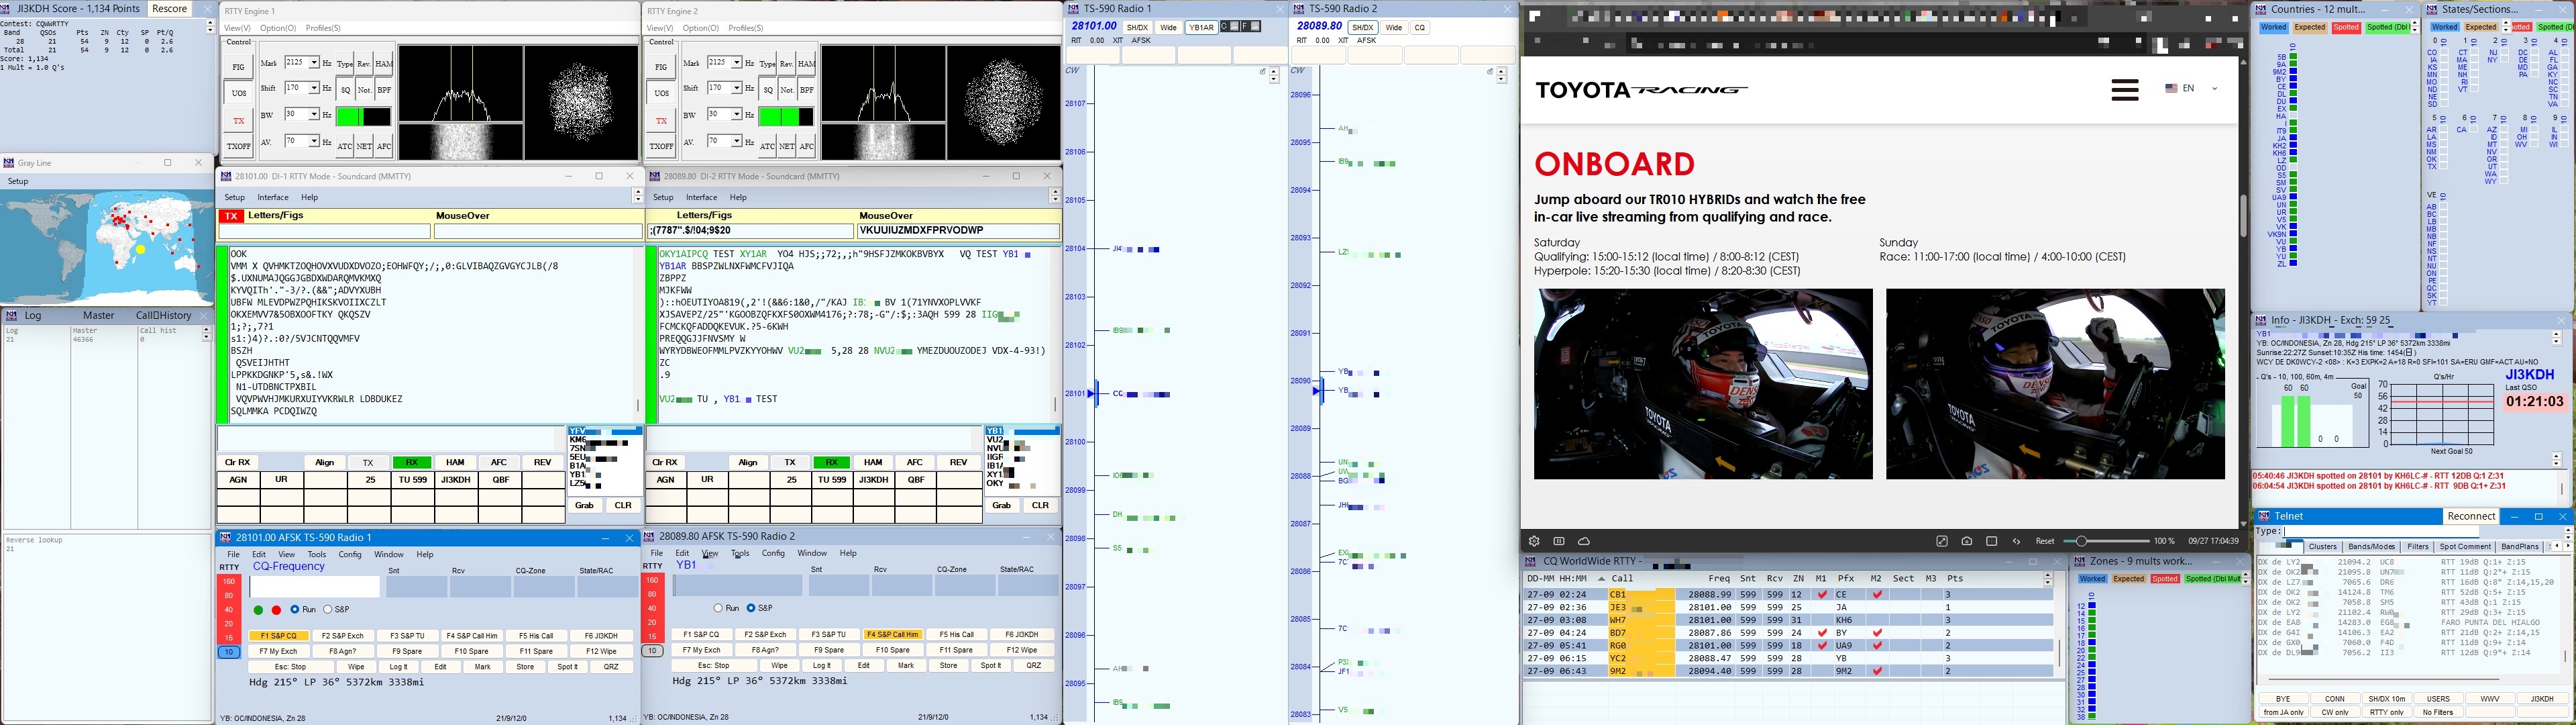Open the Config menu in Radio 1 window
Screen dimensions: 2576x725
pos(350,554)
